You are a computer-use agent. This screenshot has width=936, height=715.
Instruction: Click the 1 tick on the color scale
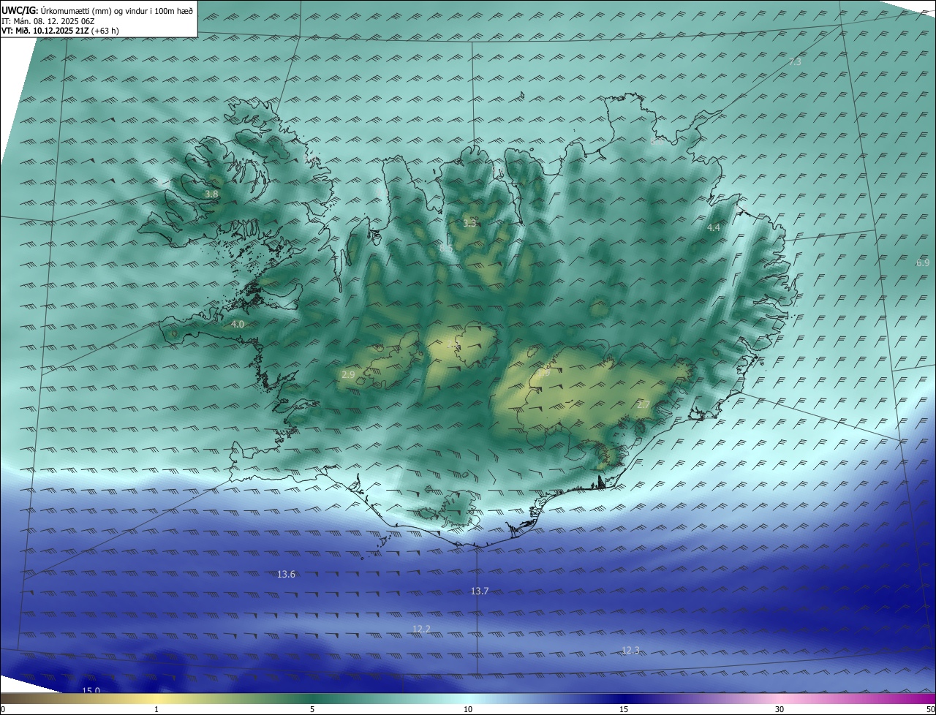click(x=156, y=709)
